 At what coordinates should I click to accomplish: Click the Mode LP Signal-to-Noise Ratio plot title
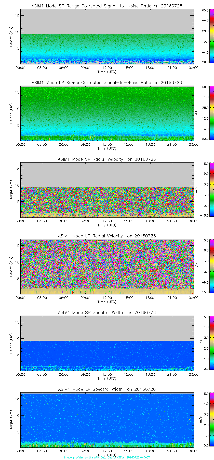pos(107,83)
